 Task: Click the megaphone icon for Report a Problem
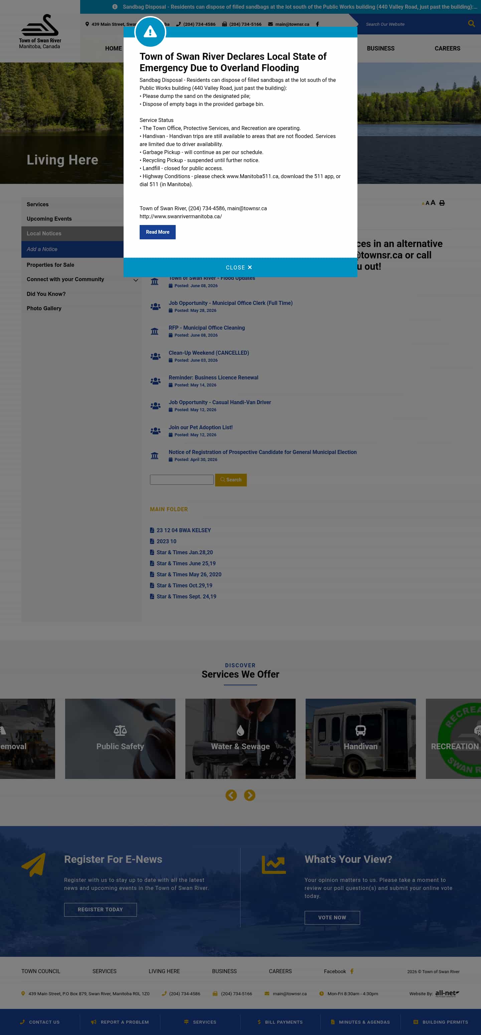coord(94,1022)
